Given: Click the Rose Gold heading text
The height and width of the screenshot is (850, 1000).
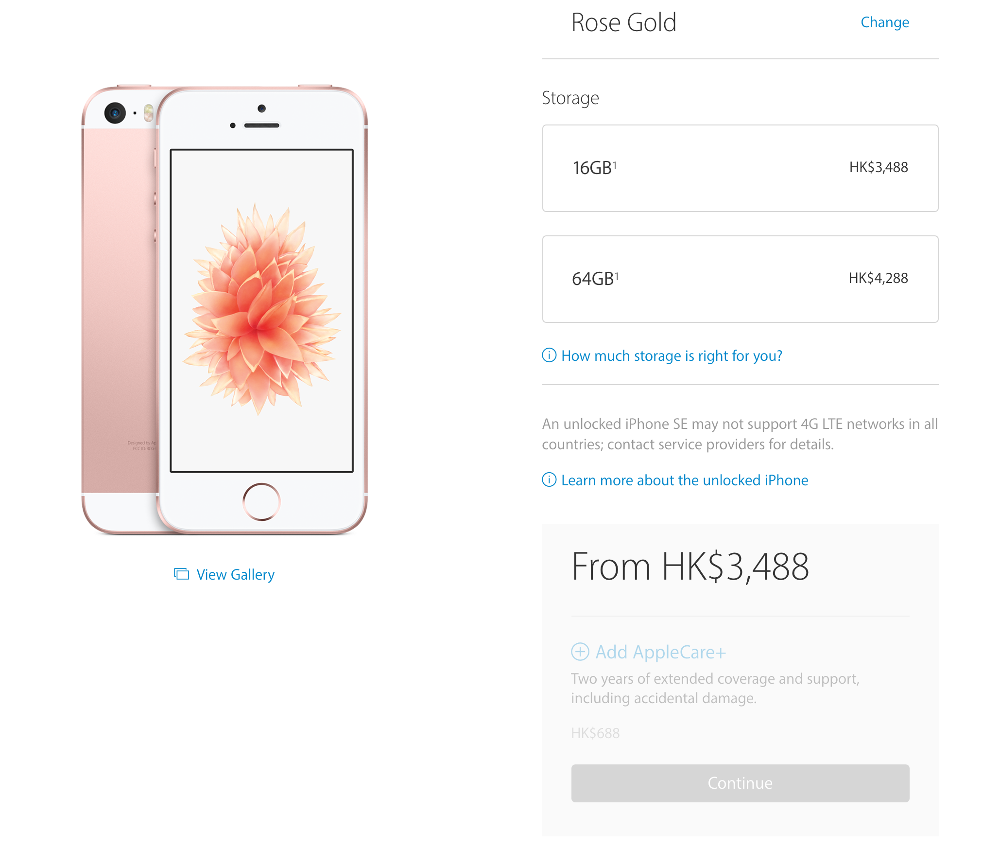Looking at the screenshot, I should point(624,22).
